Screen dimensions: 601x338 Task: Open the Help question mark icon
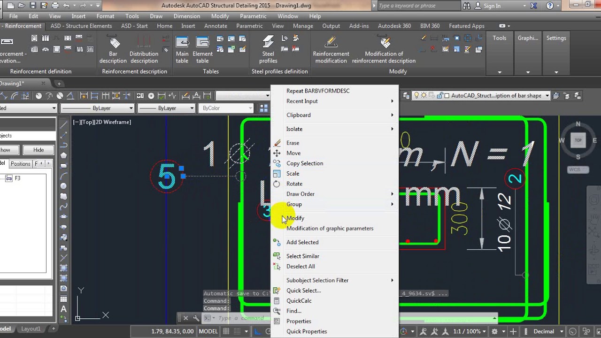[550, 6]
